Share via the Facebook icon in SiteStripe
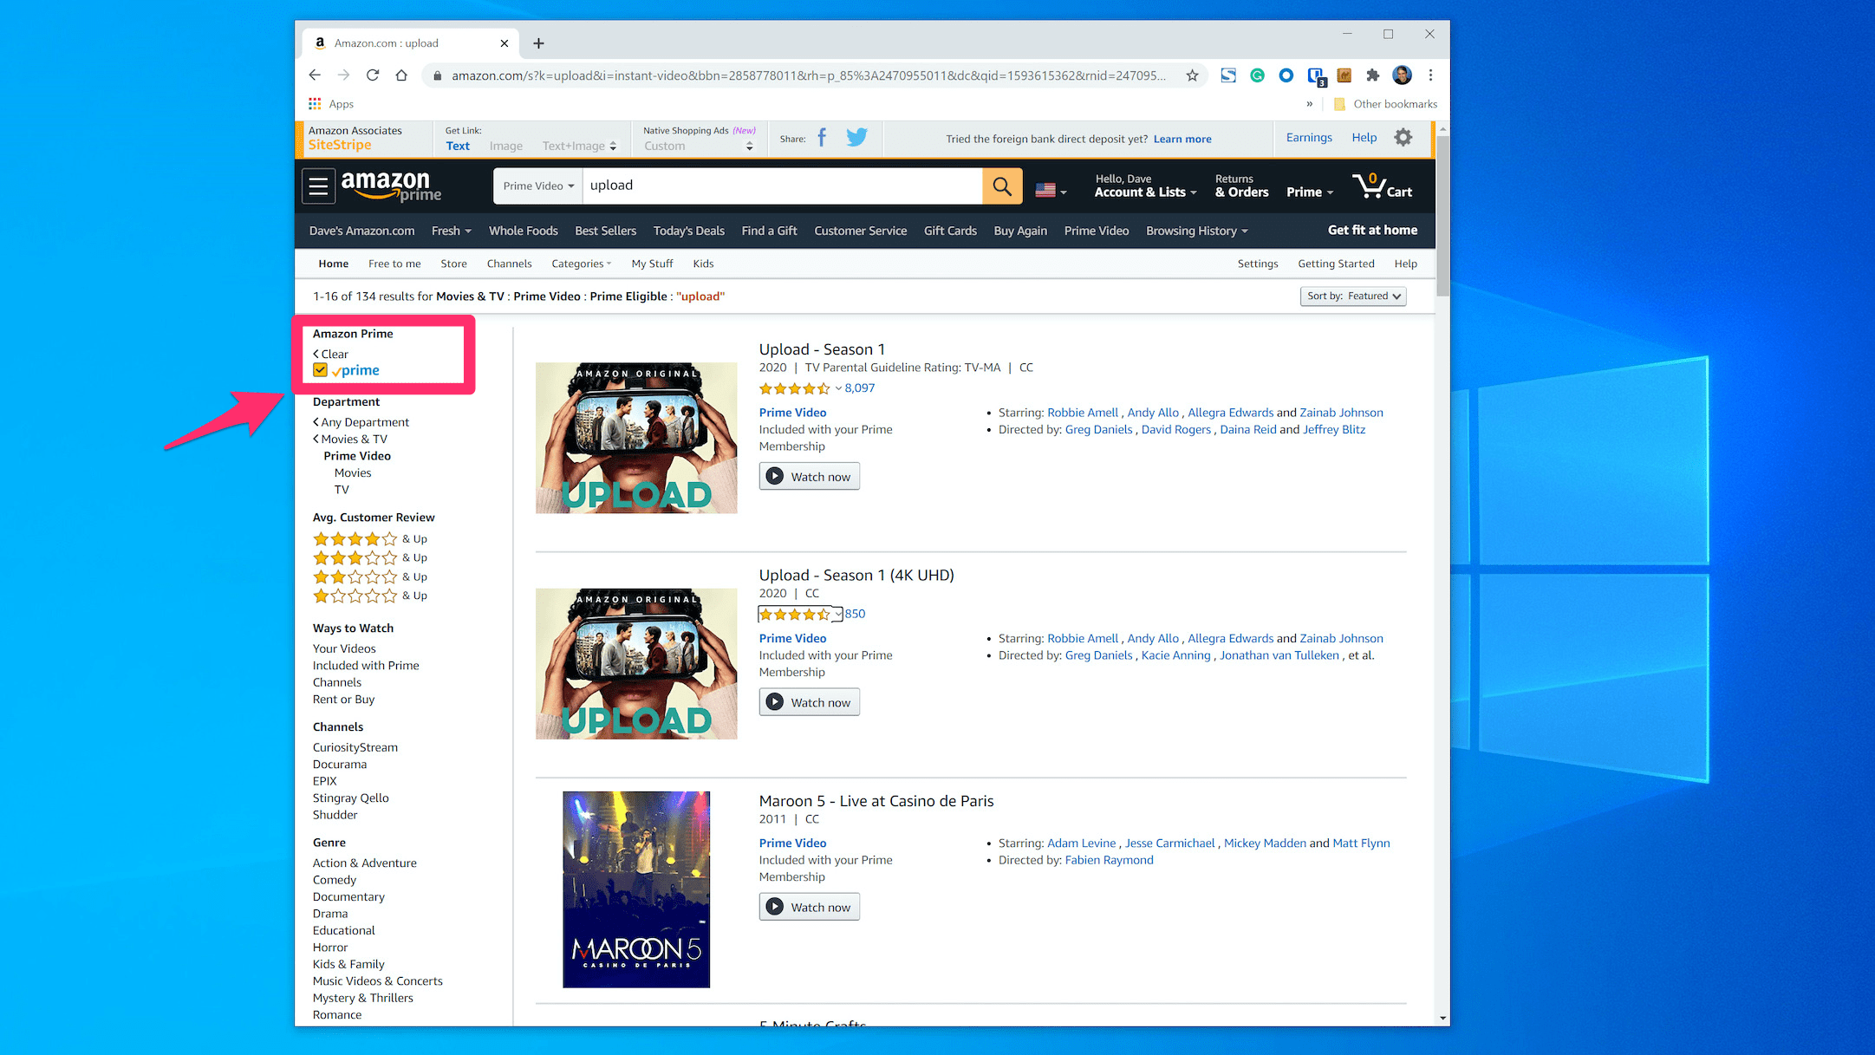This screenshot has height=1055, width=1875. click(822, 138)
